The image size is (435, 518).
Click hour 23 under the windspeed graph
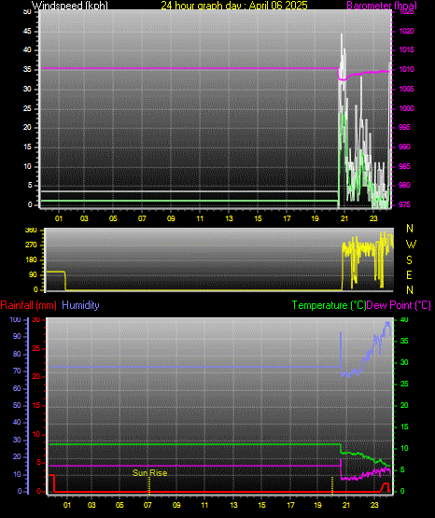point(373,218)
